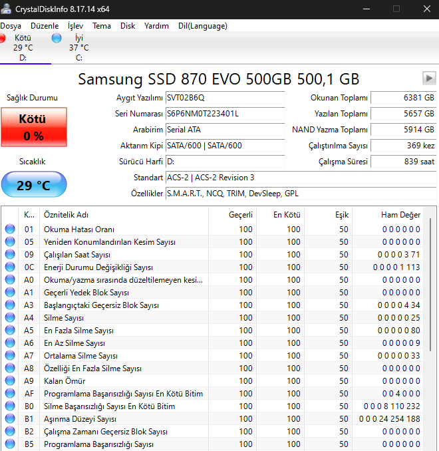Click the NAND Yazma Toplamı value 5914 GB

tap(404, 130)
